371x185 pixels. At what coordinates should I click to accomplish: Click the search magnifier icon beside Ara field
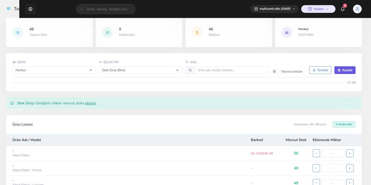pos(190,70)
